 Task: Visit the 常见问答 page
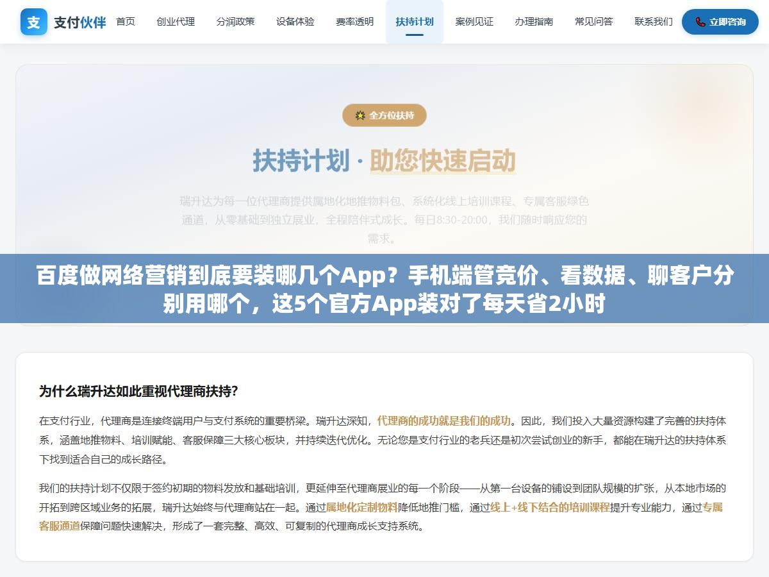point(594,22)
